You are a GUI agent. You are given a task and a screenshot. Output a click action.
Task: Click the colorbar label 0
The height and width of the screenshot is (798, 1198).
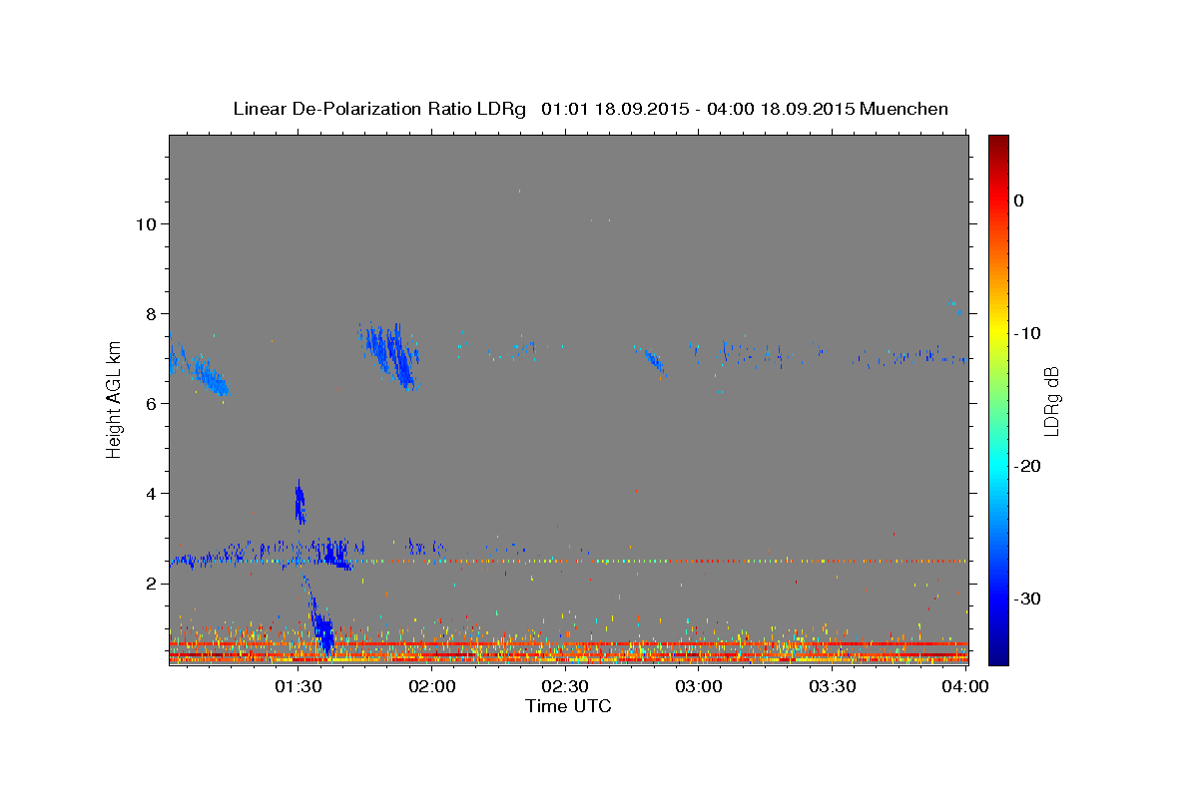coord(1018,200)
